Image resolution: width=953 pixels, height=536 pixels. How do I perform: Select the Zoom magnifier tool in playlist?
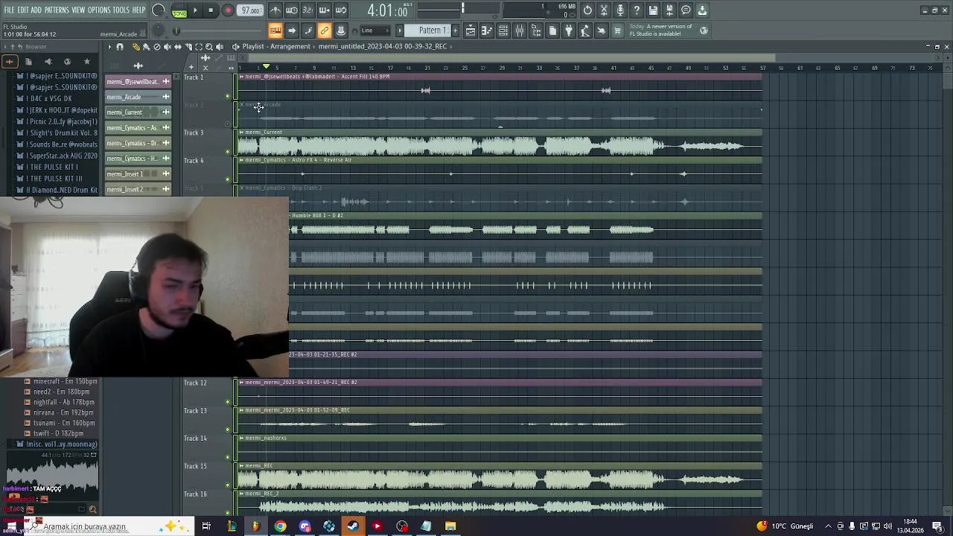click(208, 47)
